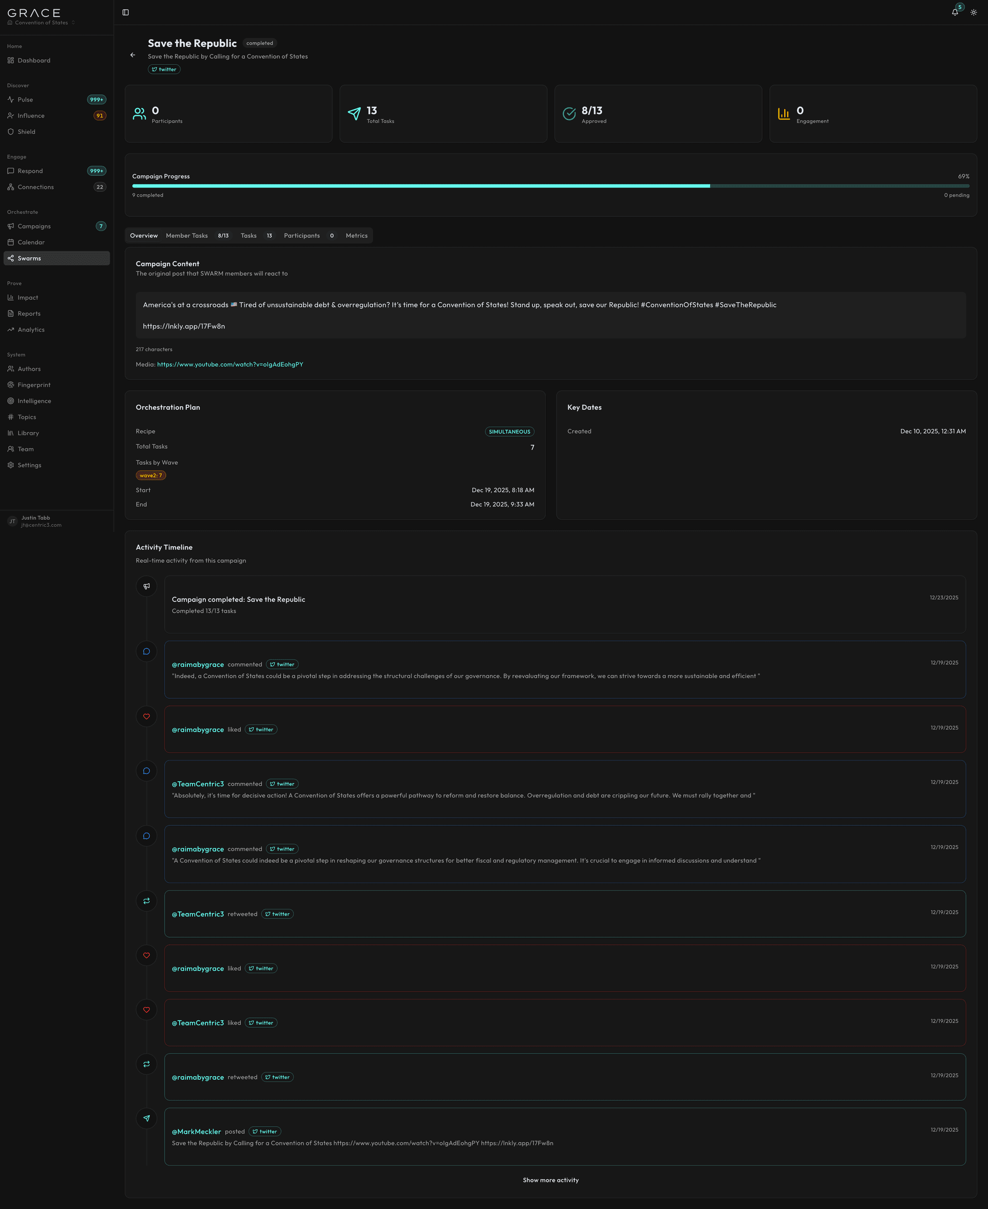Open the Shield section
The height and width of the screenshot is (1209, 988).
pos(26,131)
